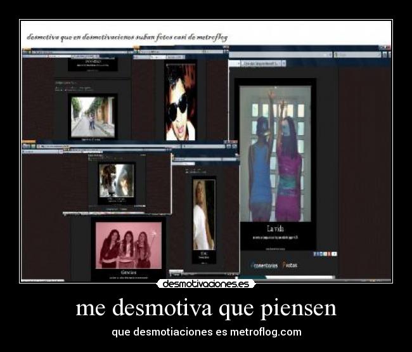Select the woman in white poster image

click(204, 214)
